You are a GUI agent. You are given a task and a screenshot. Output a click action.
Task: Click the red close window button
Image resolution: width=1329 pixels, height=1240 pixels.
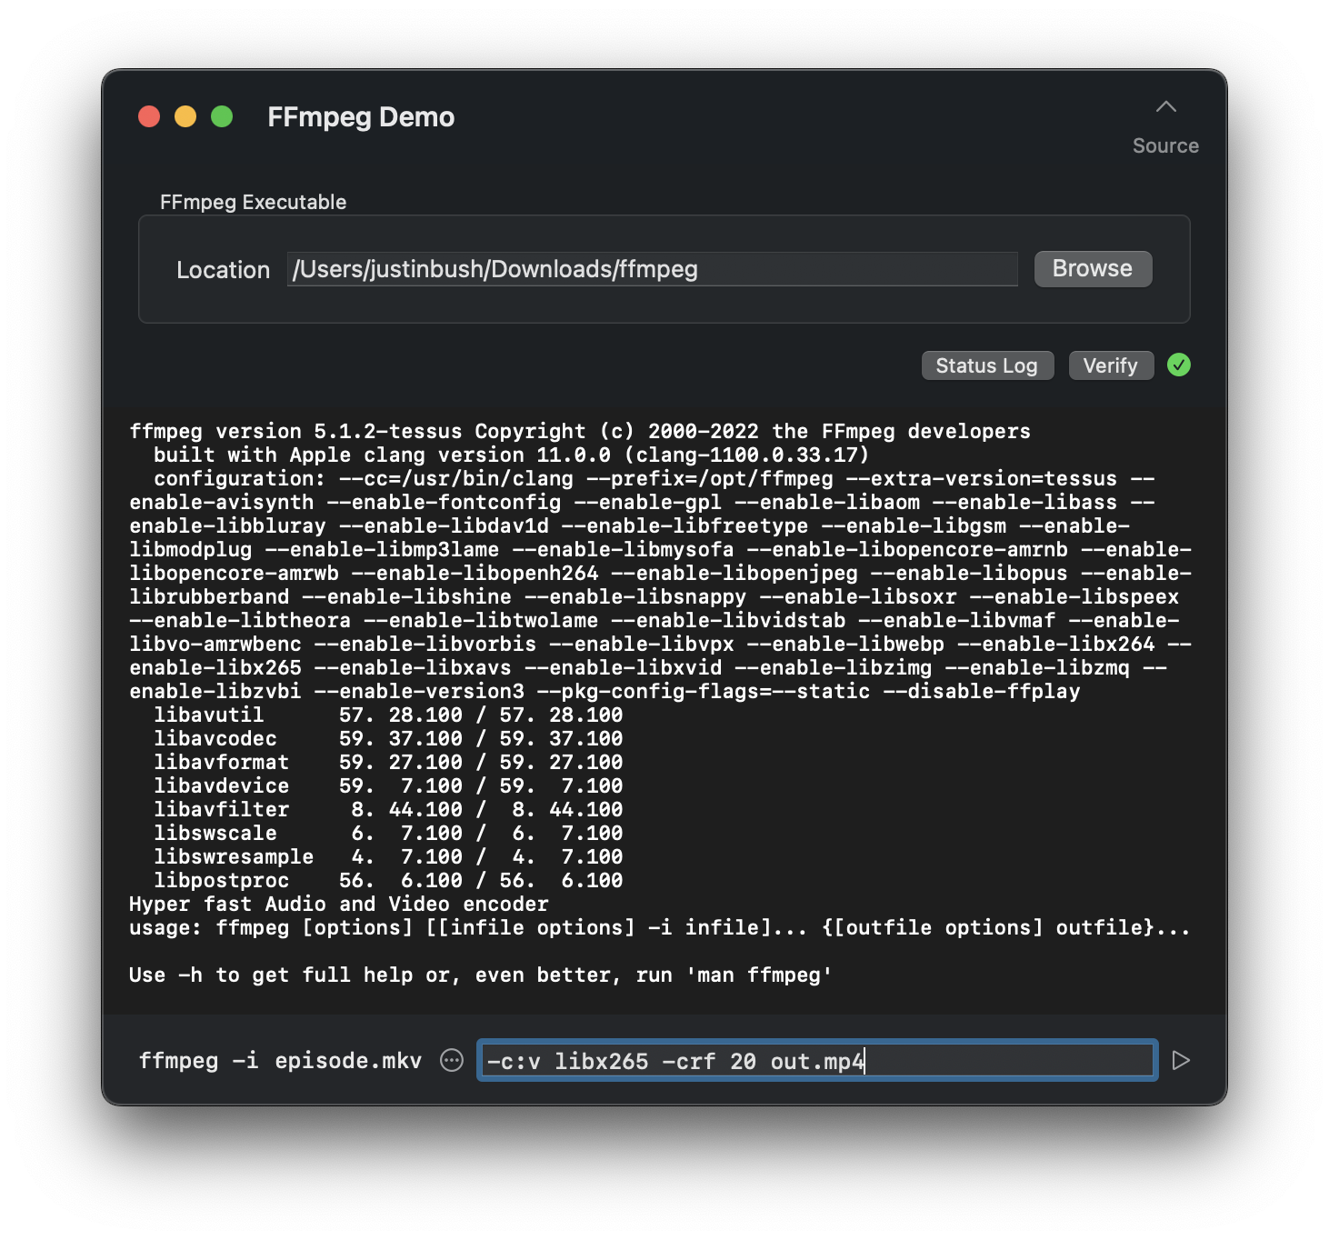coord(149,117)
